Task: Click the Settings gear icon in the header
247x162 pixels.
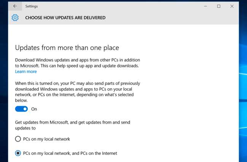Action: point(15,17)
